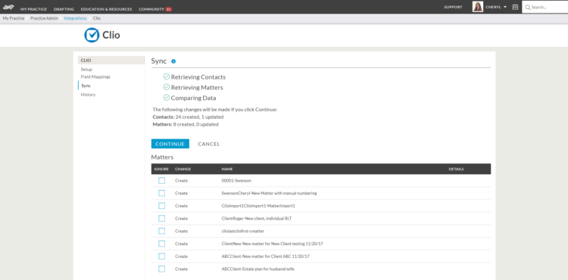Open the My Practice menu

tap(33, 9)
